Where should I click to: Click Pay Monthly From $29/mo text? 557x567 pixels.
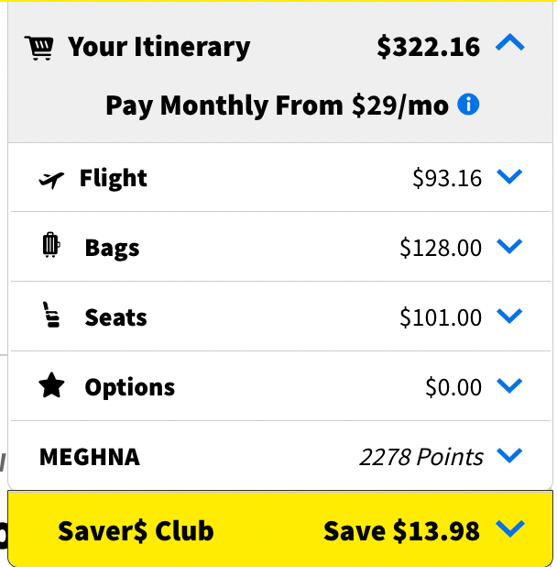tap(277, 106)
